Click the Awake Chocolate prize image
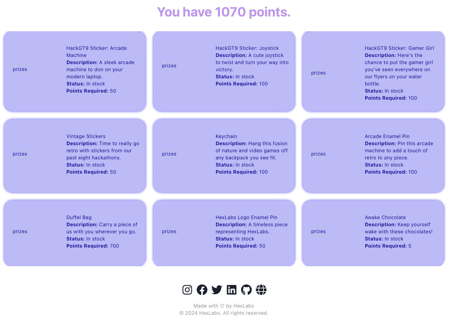The height and width of the screenshot is (321, 449). [319, 231]
